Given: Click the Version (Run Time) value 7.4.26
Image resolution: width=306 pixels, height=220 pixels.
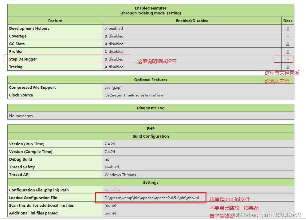Looking at the screenshot, I should [x=110, y=144].
